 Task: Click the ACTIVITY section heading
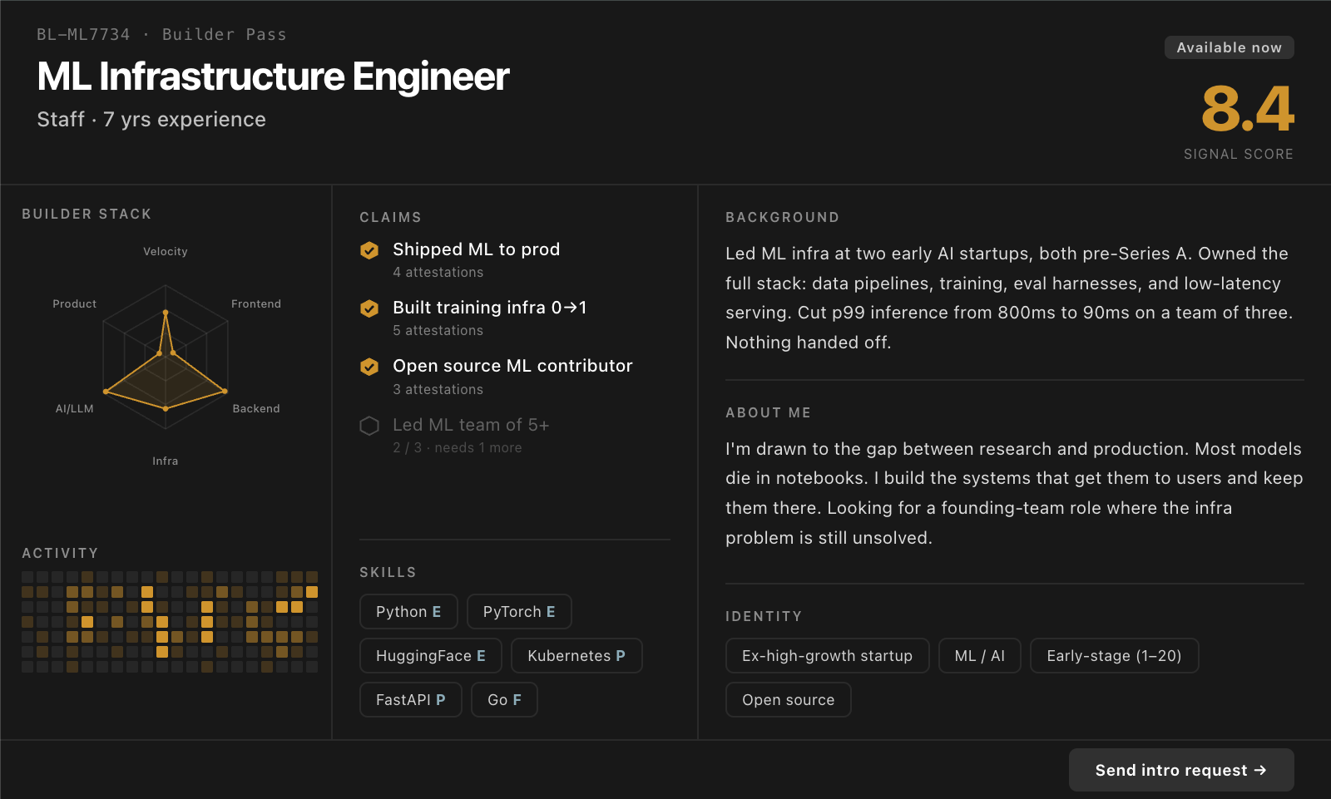click(x=60, y=554)
